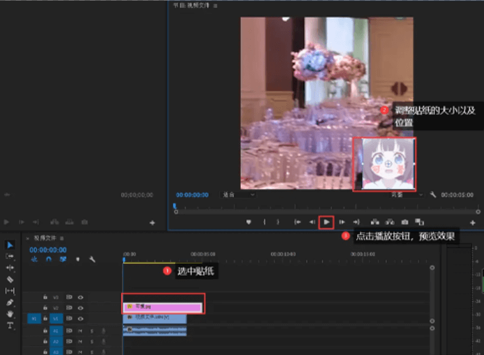This screenshot has width=484, height=355.
Task: Select the Selection arrow tool
Action: tap(10, 245)
